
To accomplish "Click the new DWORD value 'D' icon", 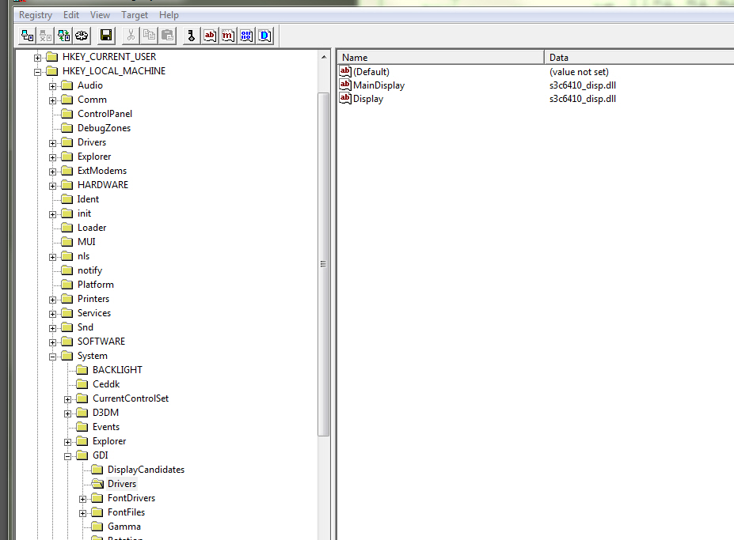I will (x=264, y=36).
